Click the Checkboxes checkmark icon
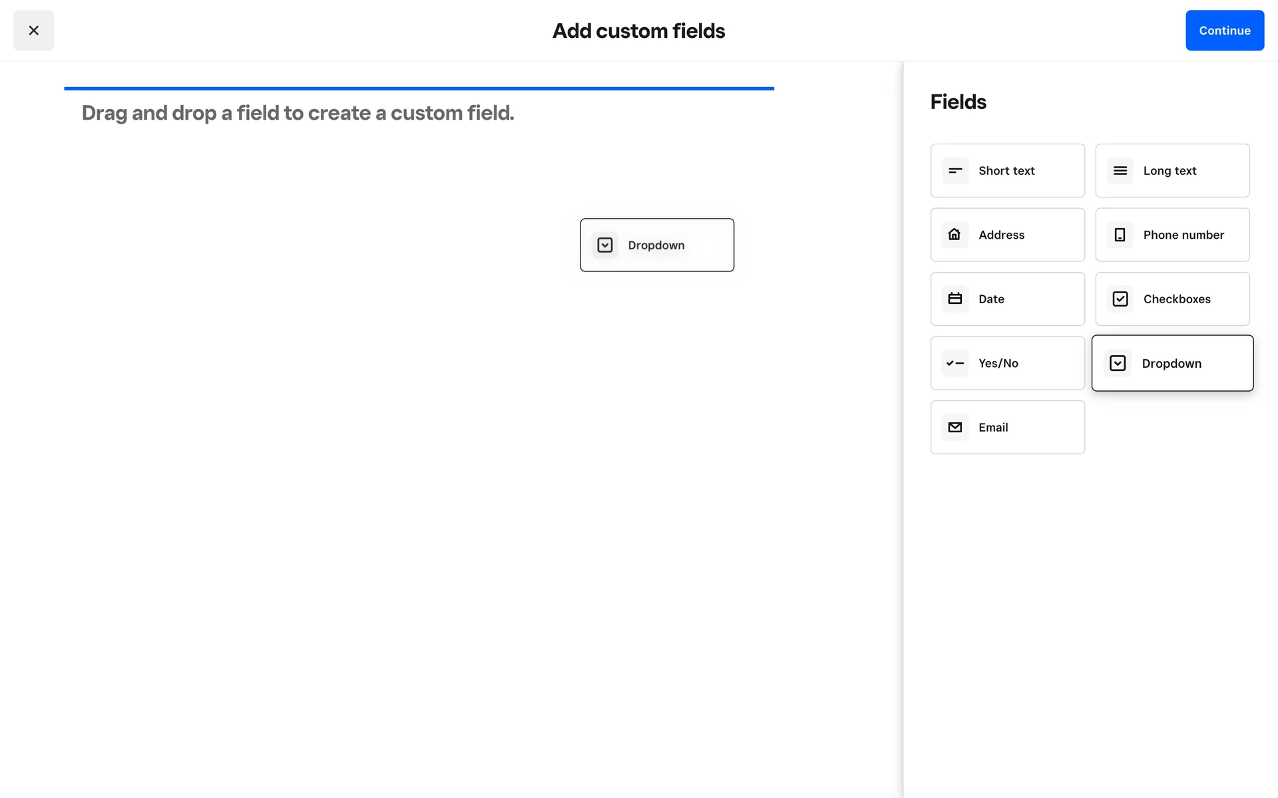The width and height of the screenshot is (1278, 798). coord(1120,299)
